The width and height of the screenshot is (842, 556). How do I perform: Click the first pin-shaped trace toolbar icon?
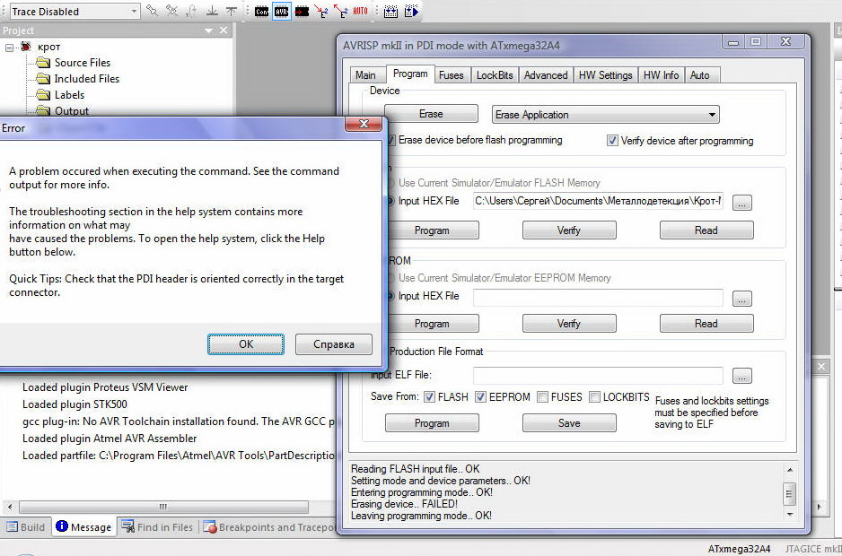(153, 11)
